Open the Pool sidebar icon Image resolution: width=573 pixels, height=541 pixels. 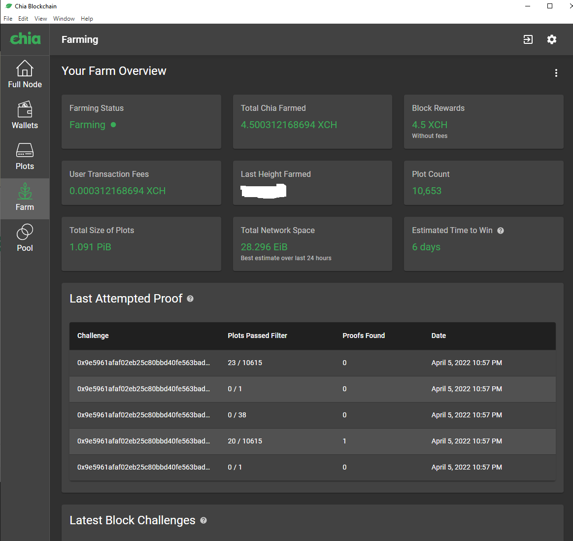click(x=25, y=238)
